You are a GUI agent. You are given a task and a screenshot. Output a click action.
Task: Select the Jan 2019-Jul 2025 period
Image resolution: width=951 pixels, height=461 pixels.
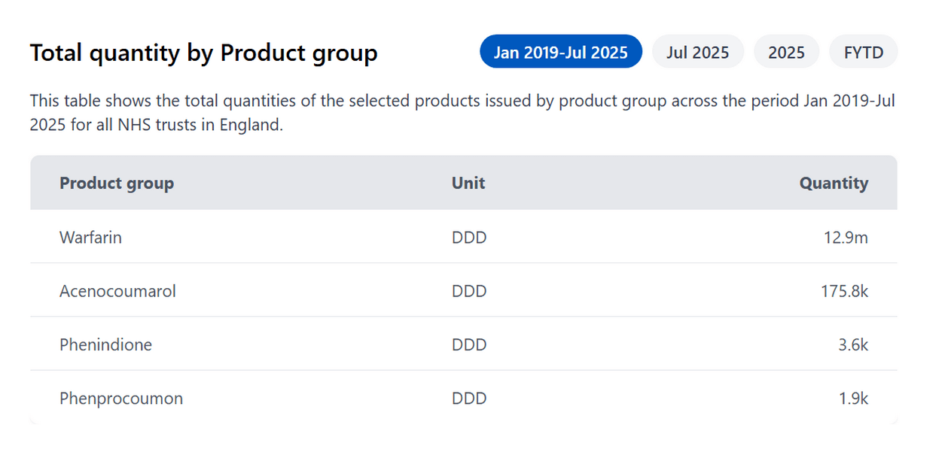click(560, 52)
